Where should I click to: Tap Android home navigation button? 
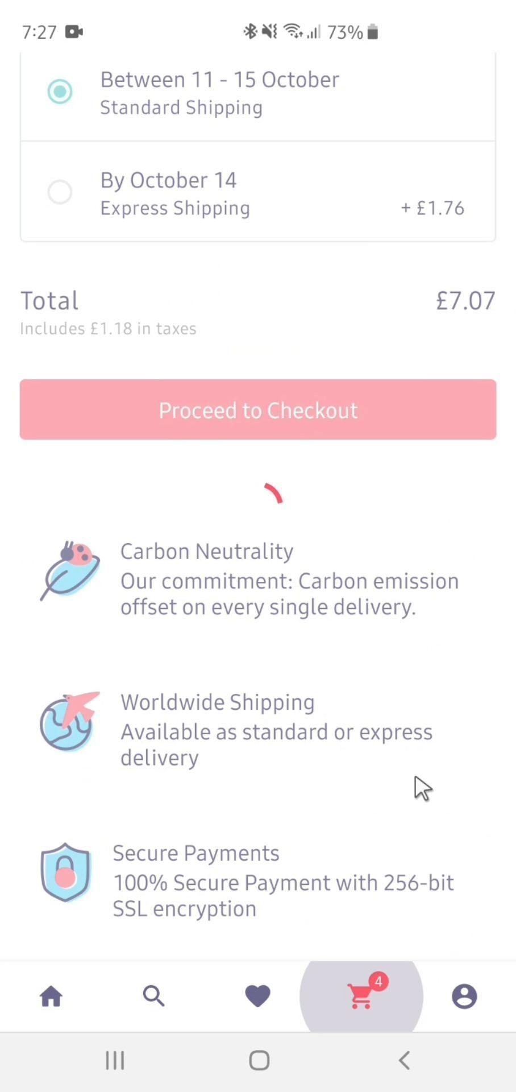259,1060
